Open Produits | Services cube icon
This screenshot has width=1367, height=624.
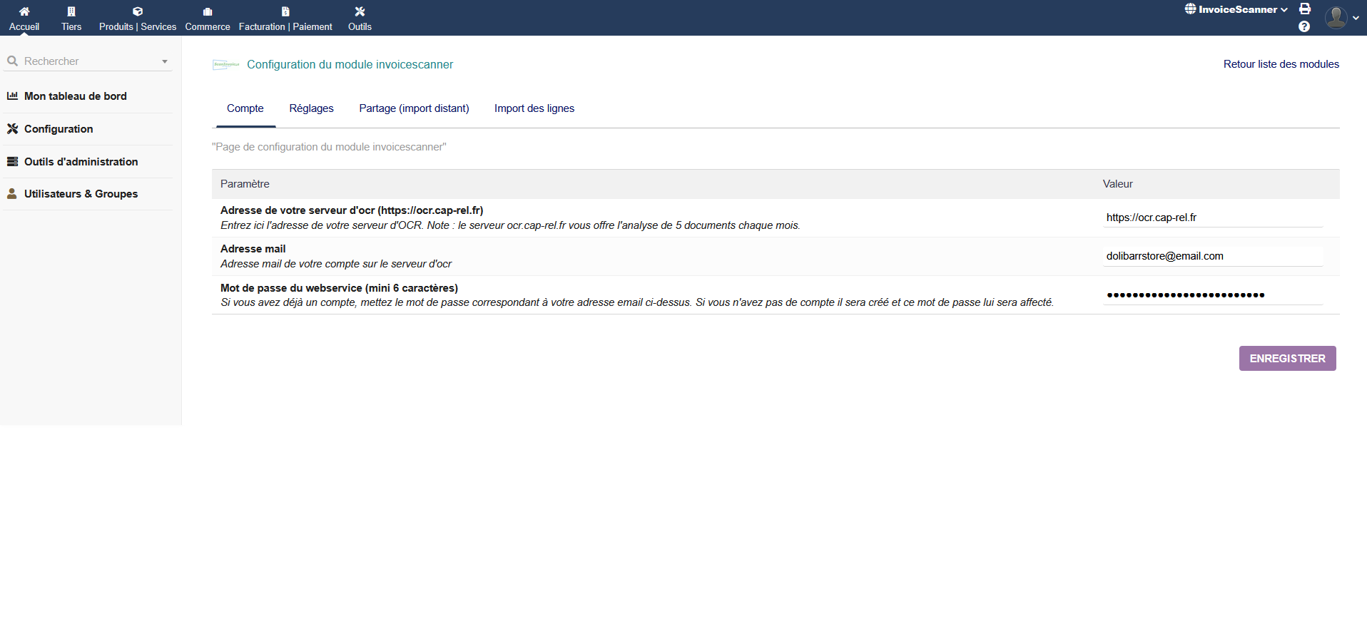pos(138,11)
